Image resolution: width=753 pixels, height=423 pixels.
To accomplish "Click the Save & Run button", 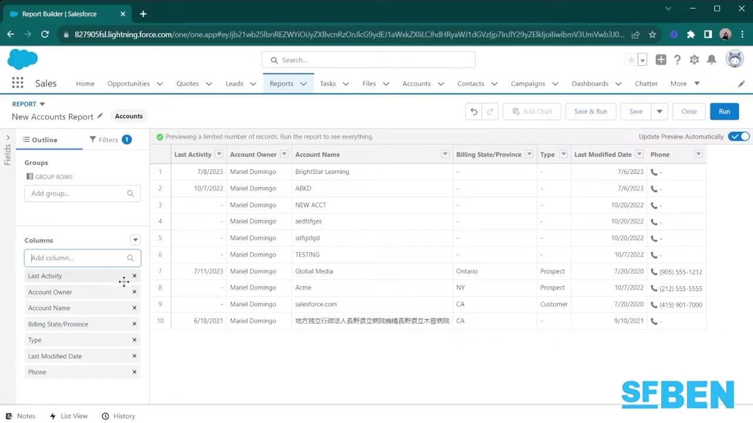I will [591, 112].
